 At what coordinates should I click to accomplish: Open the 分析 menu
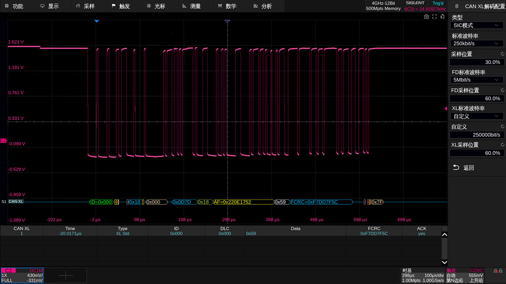coord(263,6)
